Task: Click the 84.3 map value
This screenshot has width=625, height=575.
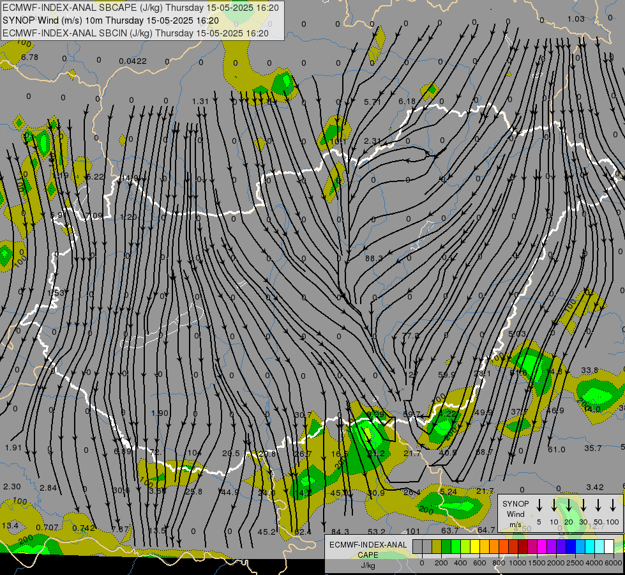Action: pos(340,532)
